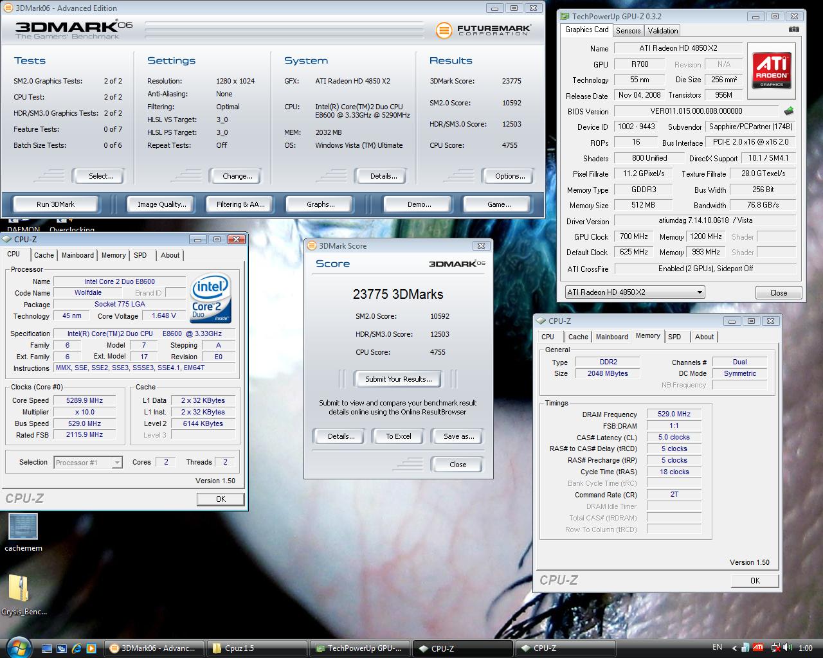This screenshot has width=823, height=658.
Task: Switch to CPU tab in right CPU-Z window
Action: click(548, 337)
